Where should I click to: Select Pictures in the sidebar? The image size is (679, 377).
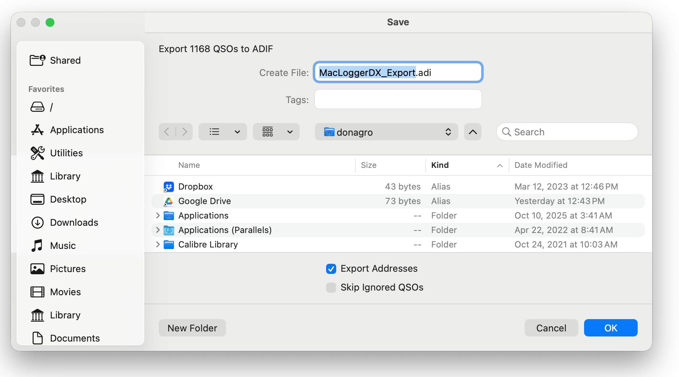(x=67, y=269)
